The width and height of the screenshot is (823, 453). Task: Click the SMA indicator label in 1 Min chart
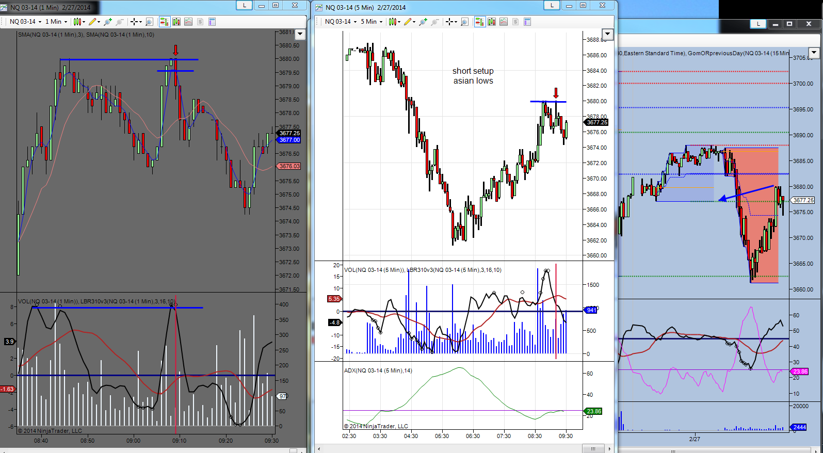(x=86, y=35)
